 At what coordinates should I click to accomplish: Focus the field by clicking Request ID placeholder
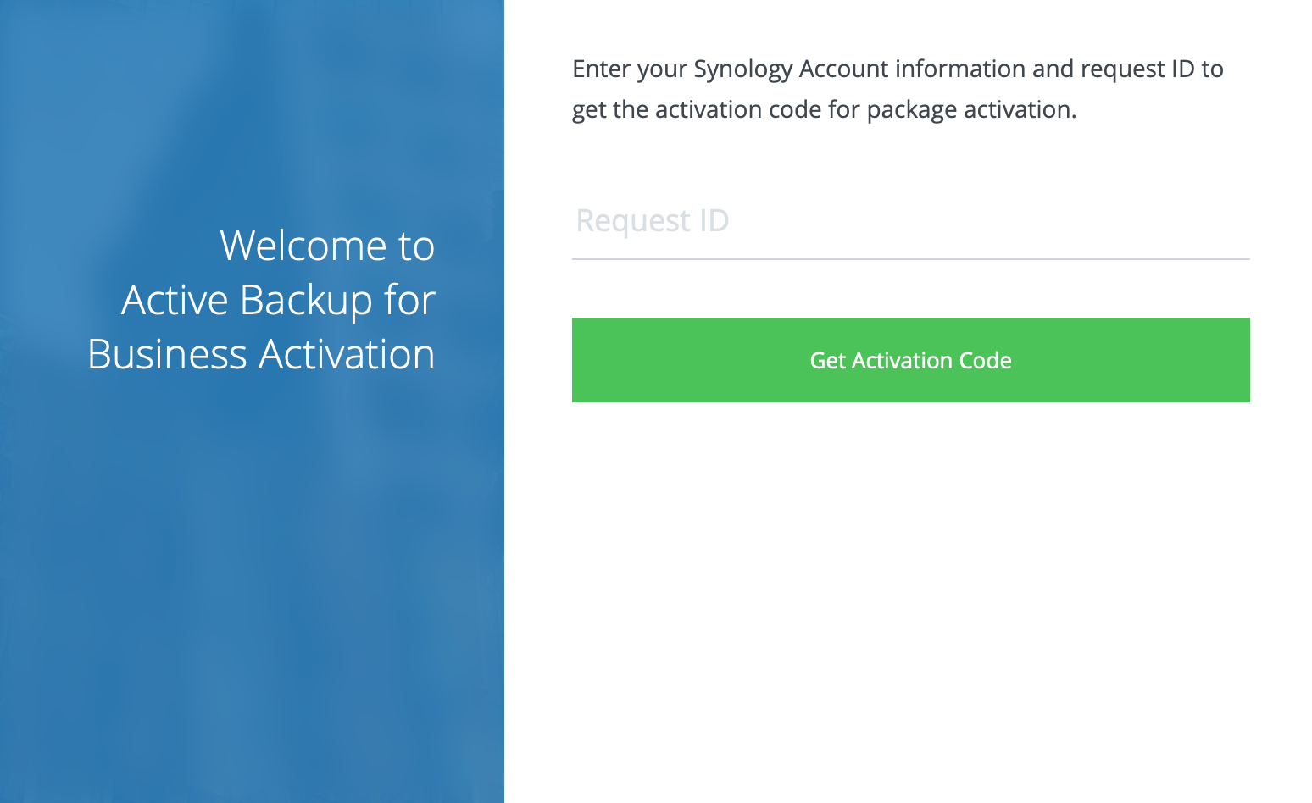click(653, 221)
